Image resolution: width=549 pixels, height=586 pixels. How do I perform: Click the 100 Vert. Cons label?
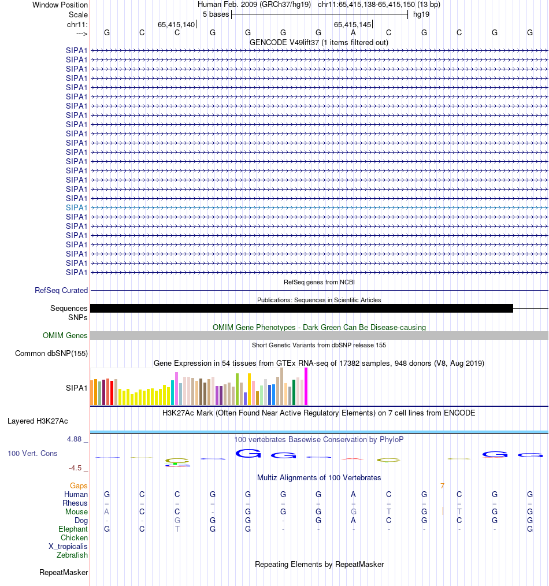pos(32,454)
